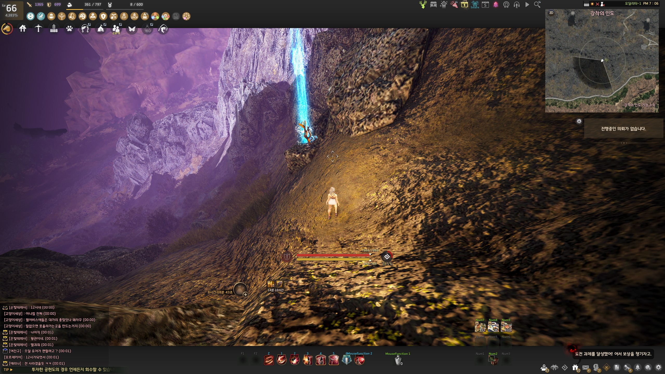665x374 pixels.
Task: Click the two-people EXP party icon
Action: (116, 29)
